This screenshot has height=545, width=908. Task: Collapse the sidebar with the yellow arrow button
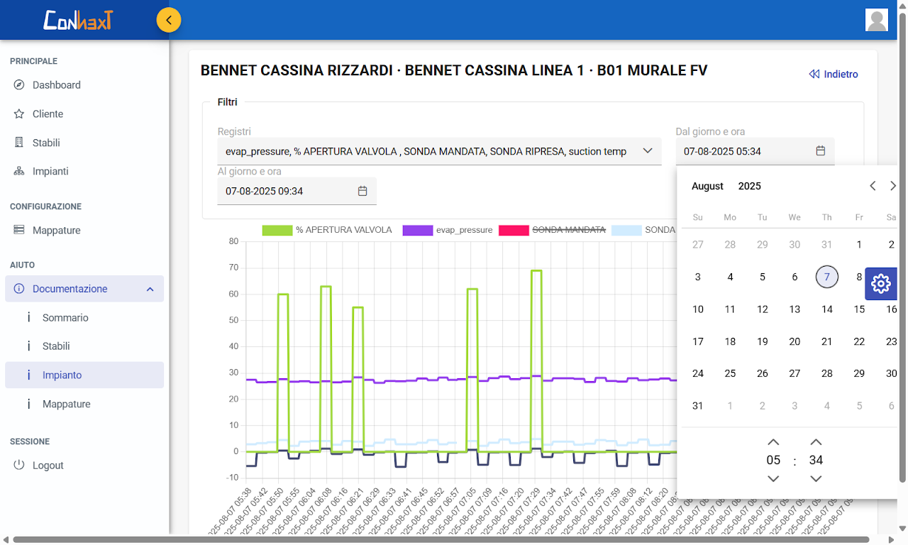[x=169, y=20]
